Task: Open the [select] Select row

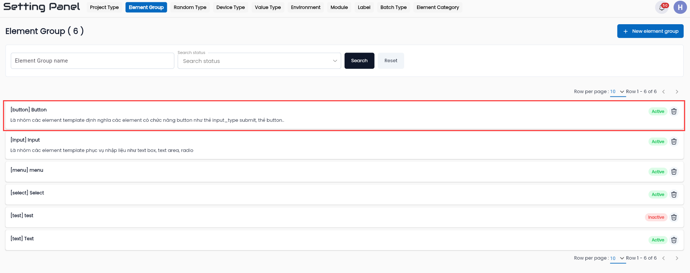Action: pyautogui.click(x=344, y=194)
